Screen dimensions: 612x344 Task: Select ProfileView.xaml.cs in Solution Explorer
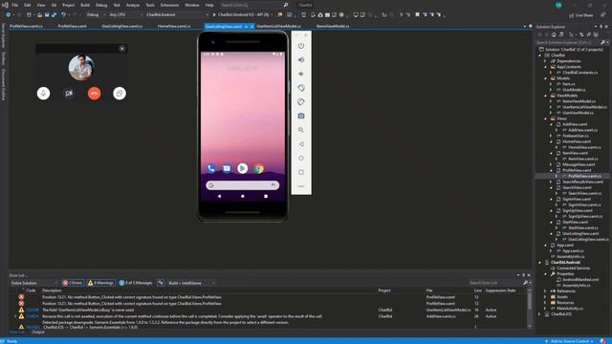coord(584,176)
